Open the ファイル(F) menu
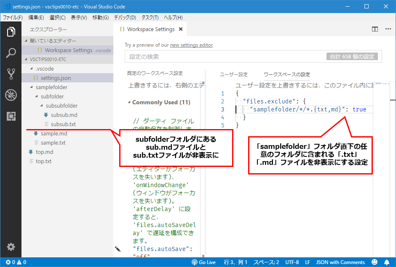The height and width of the screenshot is (267, 396). tap(13, 17)
